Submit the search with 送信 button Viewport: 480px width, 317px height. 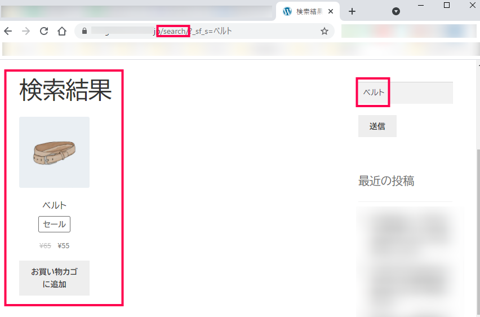pos(377,126)
